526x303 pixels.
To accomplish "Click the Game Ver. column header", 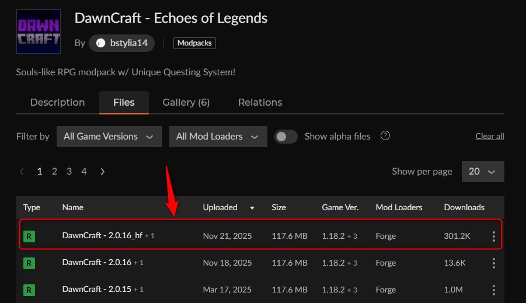I will [x=340, y=207].
